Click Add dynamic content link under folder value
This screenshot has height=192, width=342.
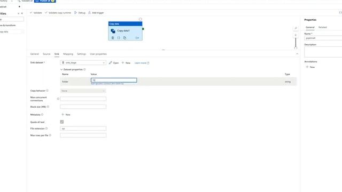pos(107,84)
